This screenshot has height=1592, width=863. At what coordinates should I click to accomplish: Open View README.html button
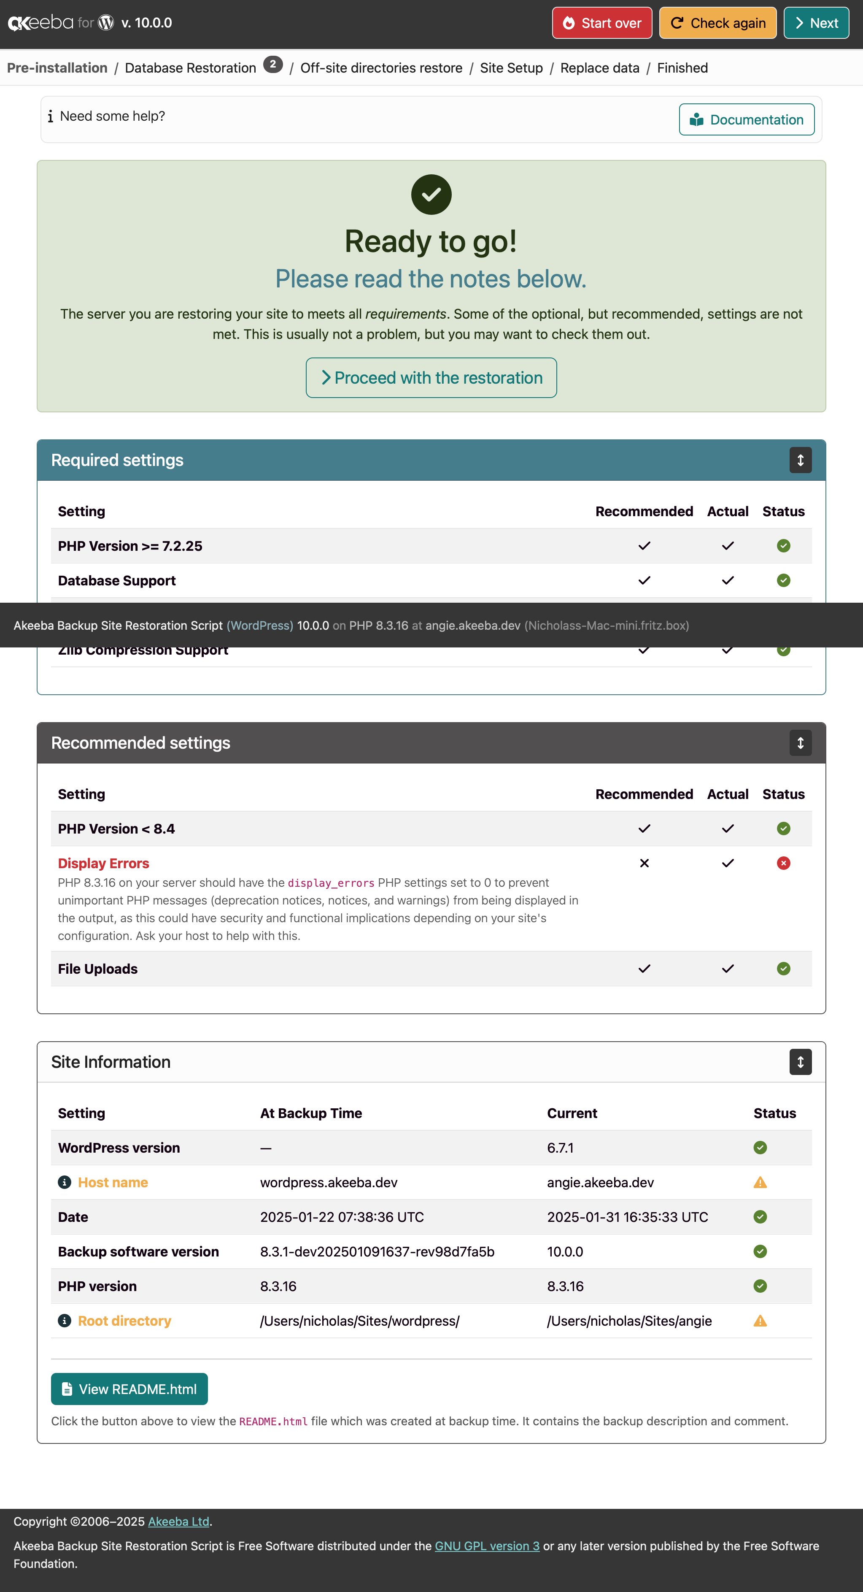(x=129, y=1389)
